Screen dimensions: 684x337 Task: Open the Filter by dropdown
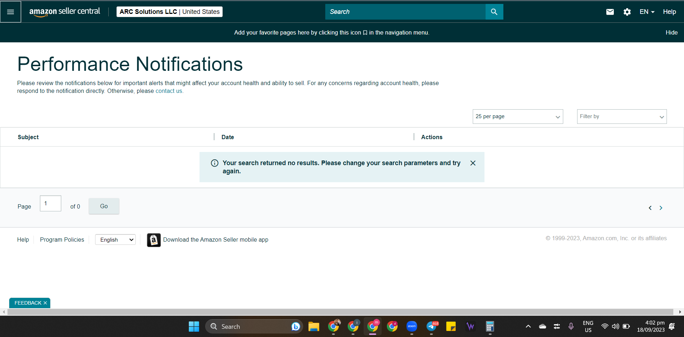(x=622, y=117)
